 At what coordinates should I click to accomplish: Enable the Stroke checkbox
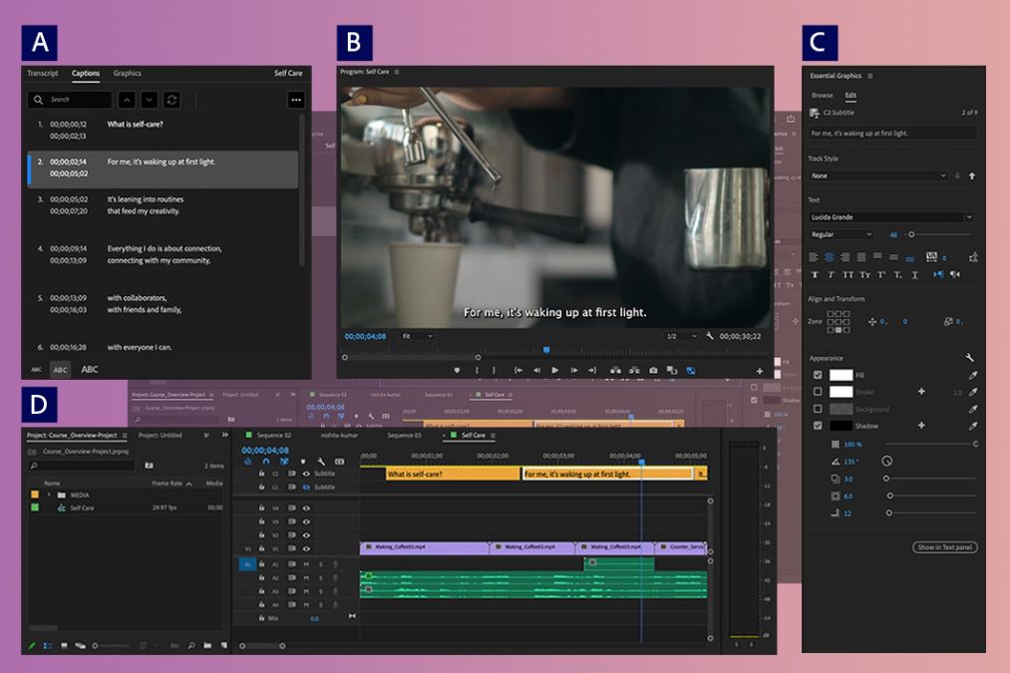(x=818, y=392)
